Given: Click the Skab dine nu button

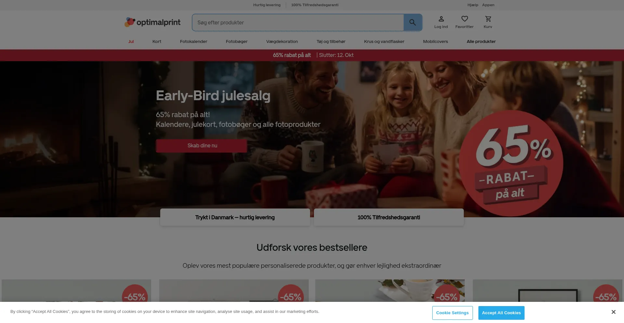Looking at the screenshot, I should (x=201, y=146).
